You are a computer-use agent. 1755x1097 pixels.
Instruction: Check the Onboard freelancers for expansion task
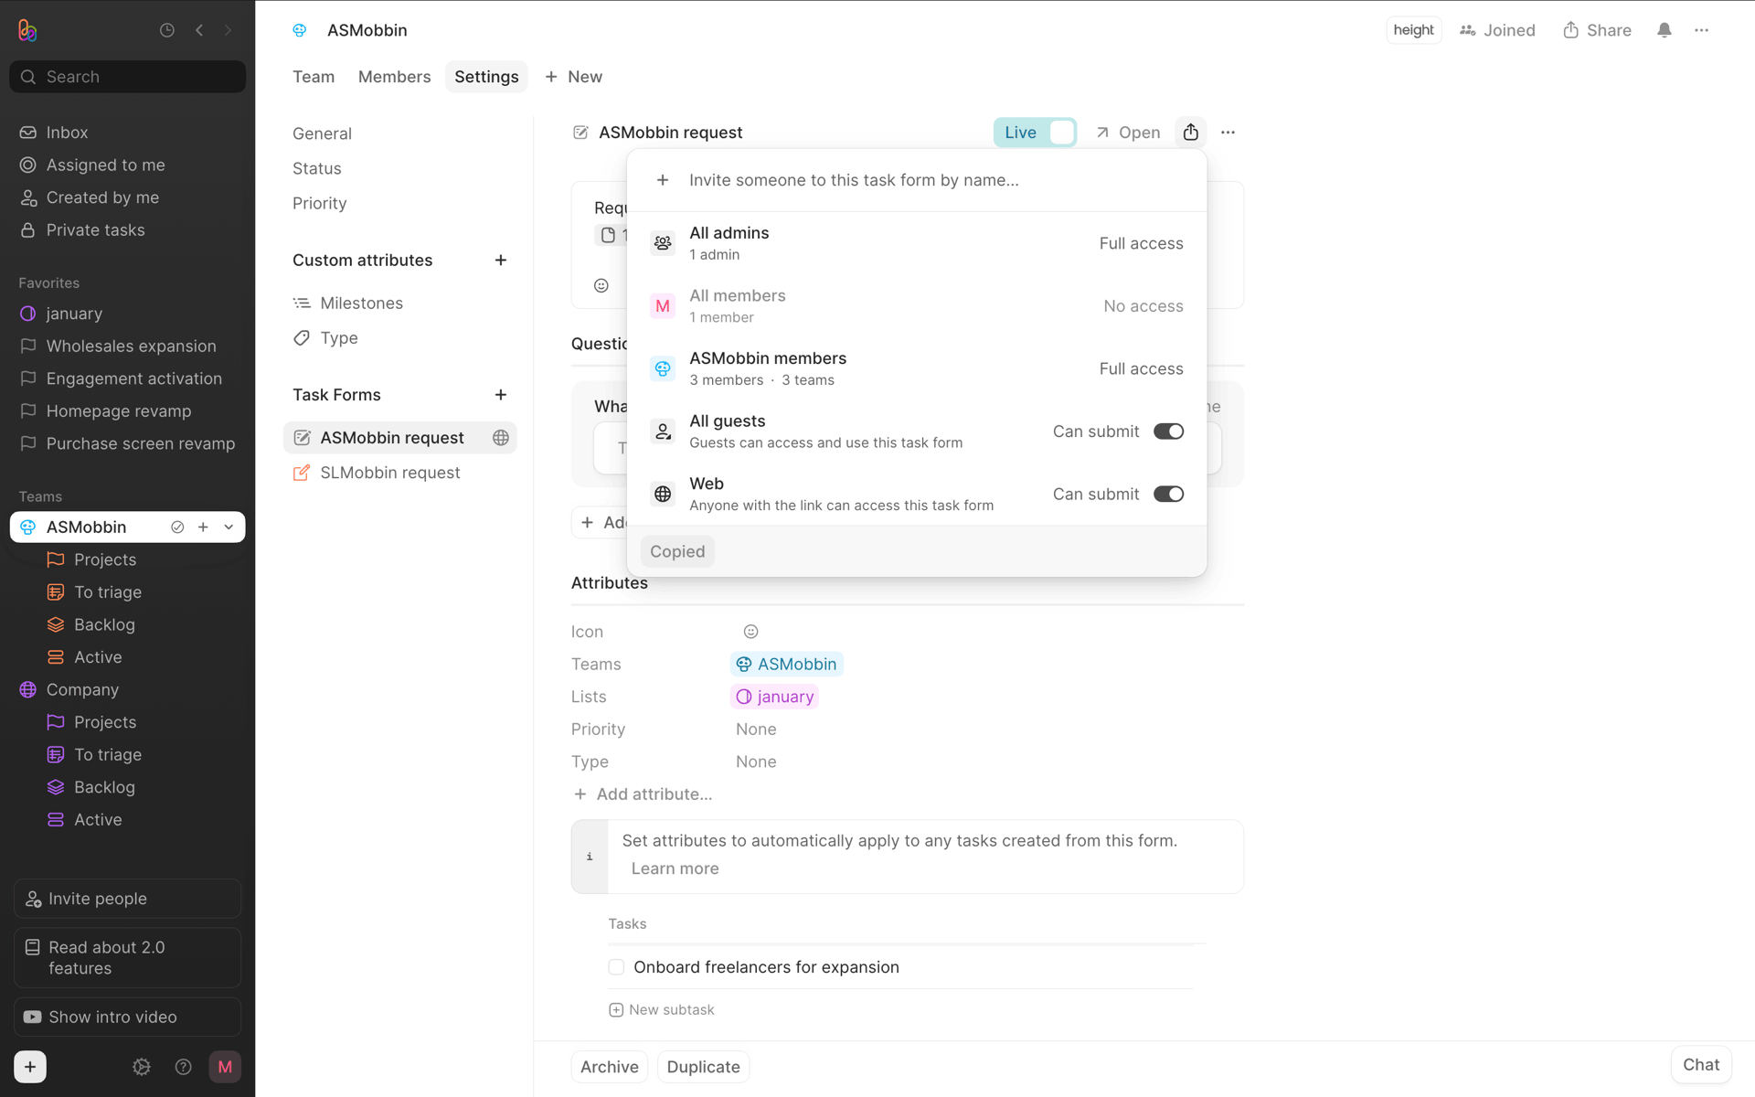tap(616, 967)
